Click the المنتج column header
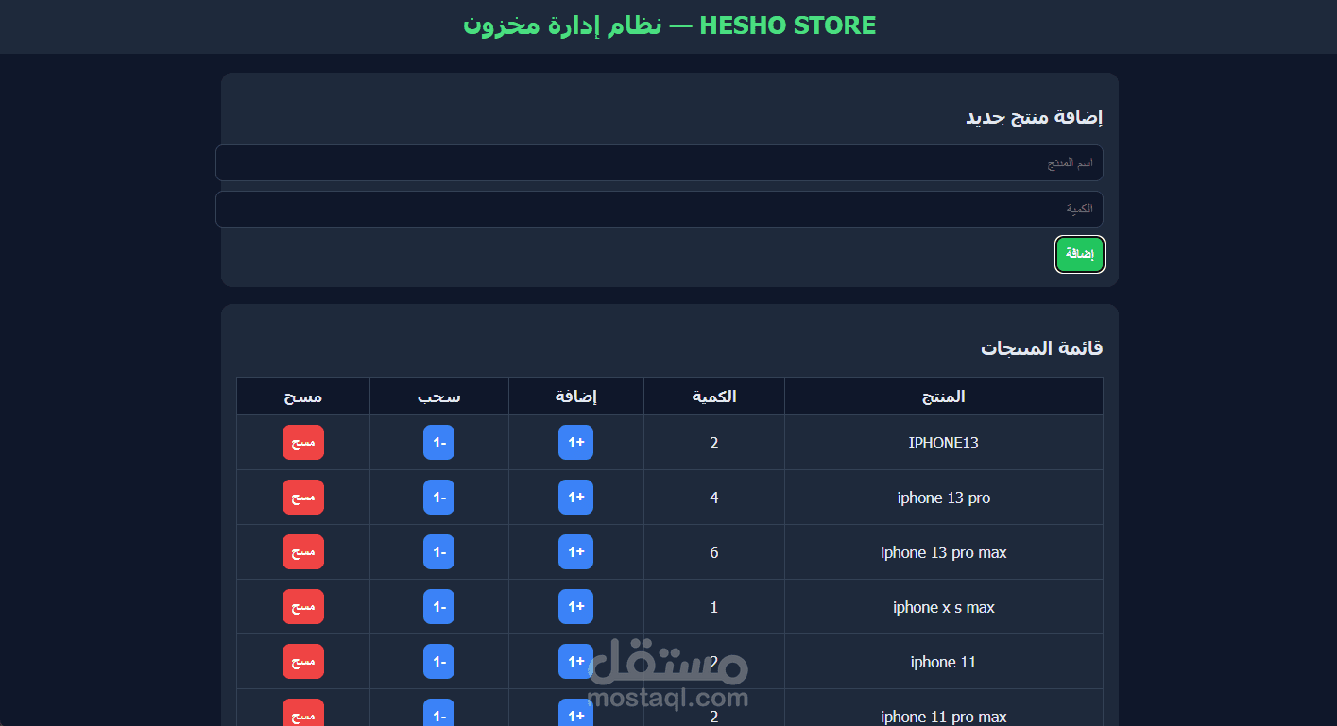 pyautogui.click(x=944, y=397)
